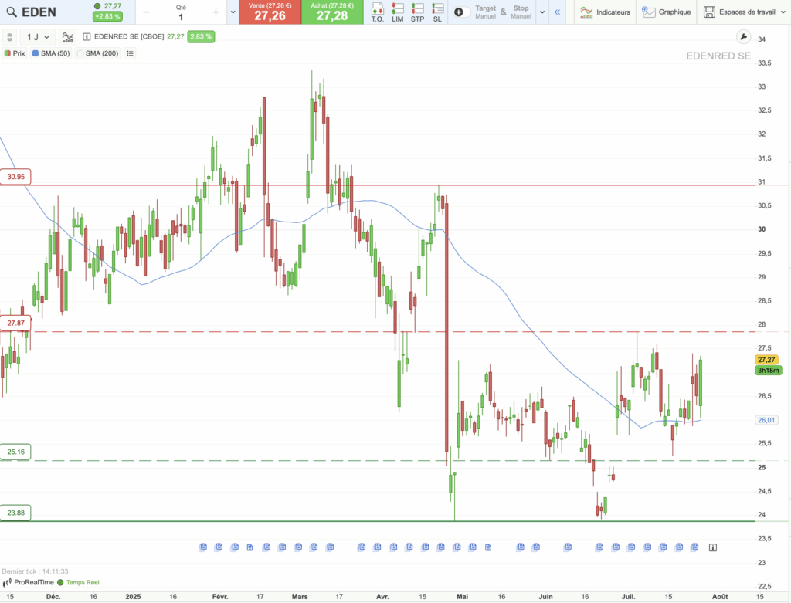Toggle the Prix series in the legend
The width and height of the screenshot is (791, 603).
pyautogui.click(x=15, y=53)
